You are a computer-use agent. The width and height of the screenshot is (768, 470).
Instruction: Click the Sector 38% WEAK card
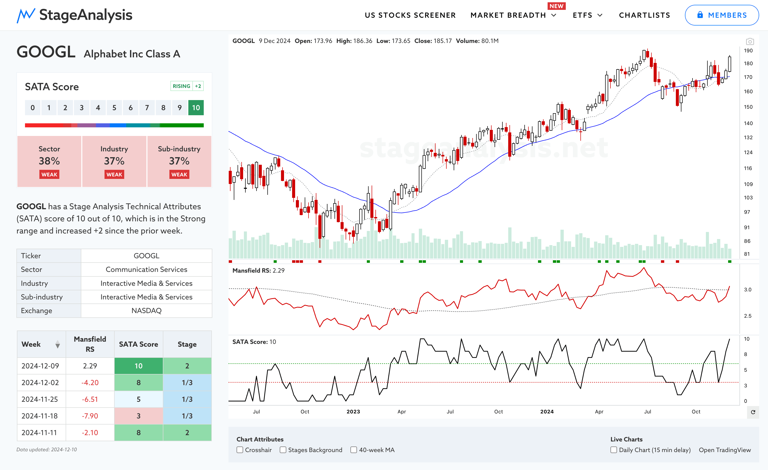49,161
